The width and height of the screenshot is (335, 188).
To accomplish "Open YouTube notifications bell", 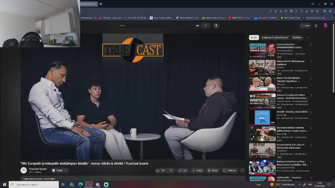I will tap(316, 26).
